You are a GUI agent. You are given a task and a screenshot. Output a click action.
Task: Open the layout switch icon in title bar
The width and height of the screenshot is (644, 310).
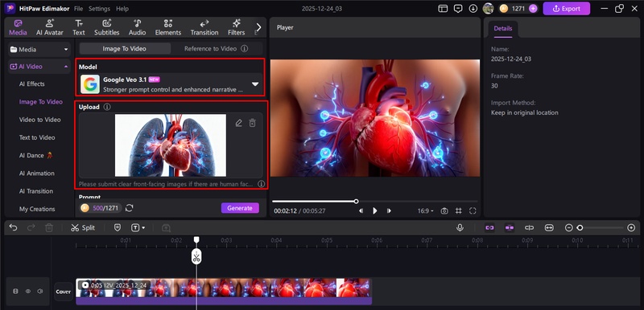443,9
